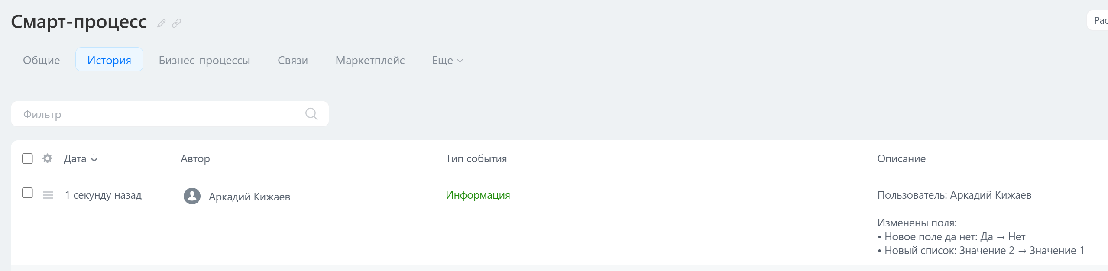Select the history row checkbox
1108x271 pixels.
[27, 193]
